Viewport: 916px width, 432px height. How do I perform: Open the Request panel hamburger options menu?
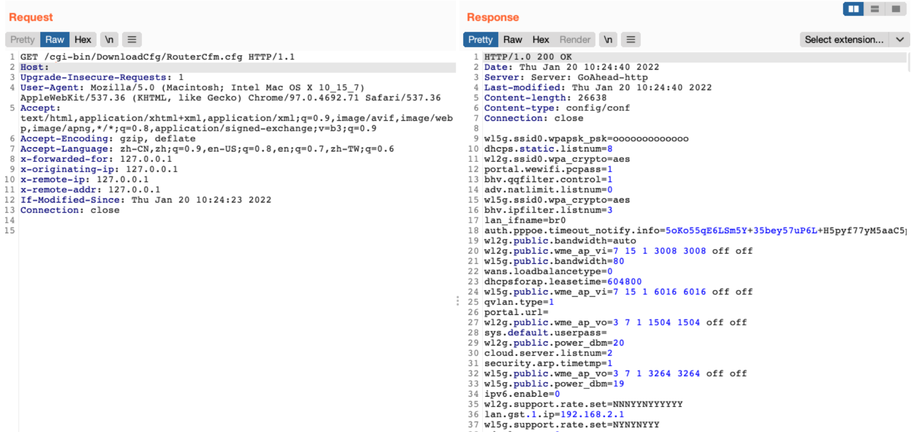[x=132, y=40]
